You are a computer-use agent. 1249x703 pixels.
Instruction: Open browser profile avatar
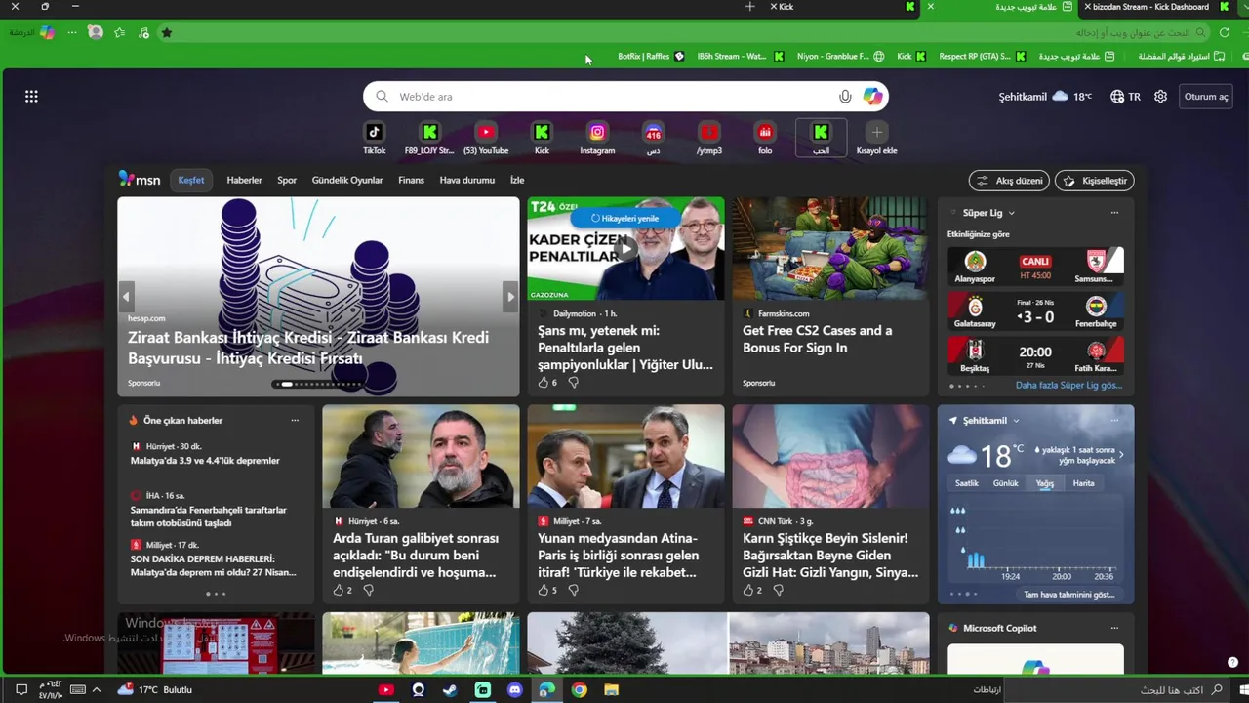[x=96, y=32]
